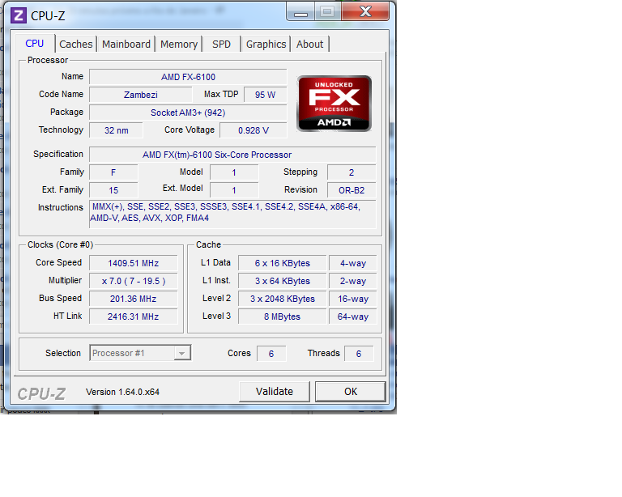Click the L1 Inst. size 3 x 64 KBytes
Screen dimensions: 622x497
(283, 281)
